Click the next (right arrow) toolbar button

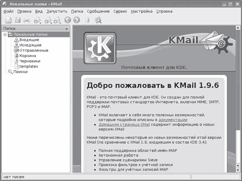(x=76, y=20)
